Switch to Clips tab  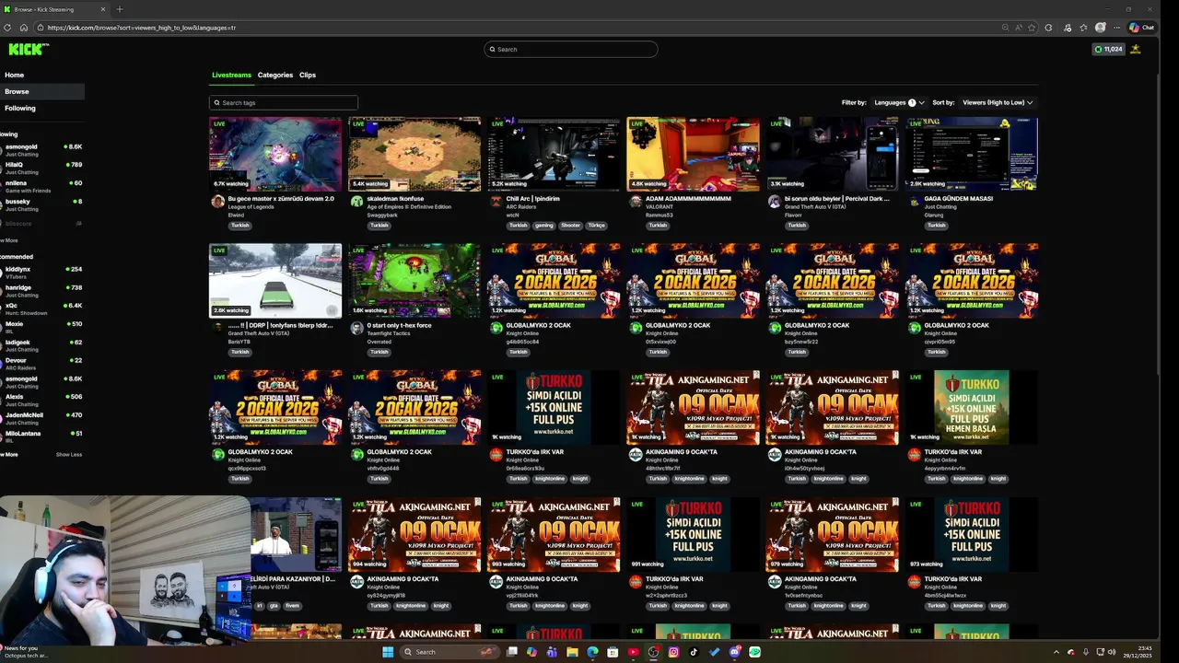click(x=308, y=76)
